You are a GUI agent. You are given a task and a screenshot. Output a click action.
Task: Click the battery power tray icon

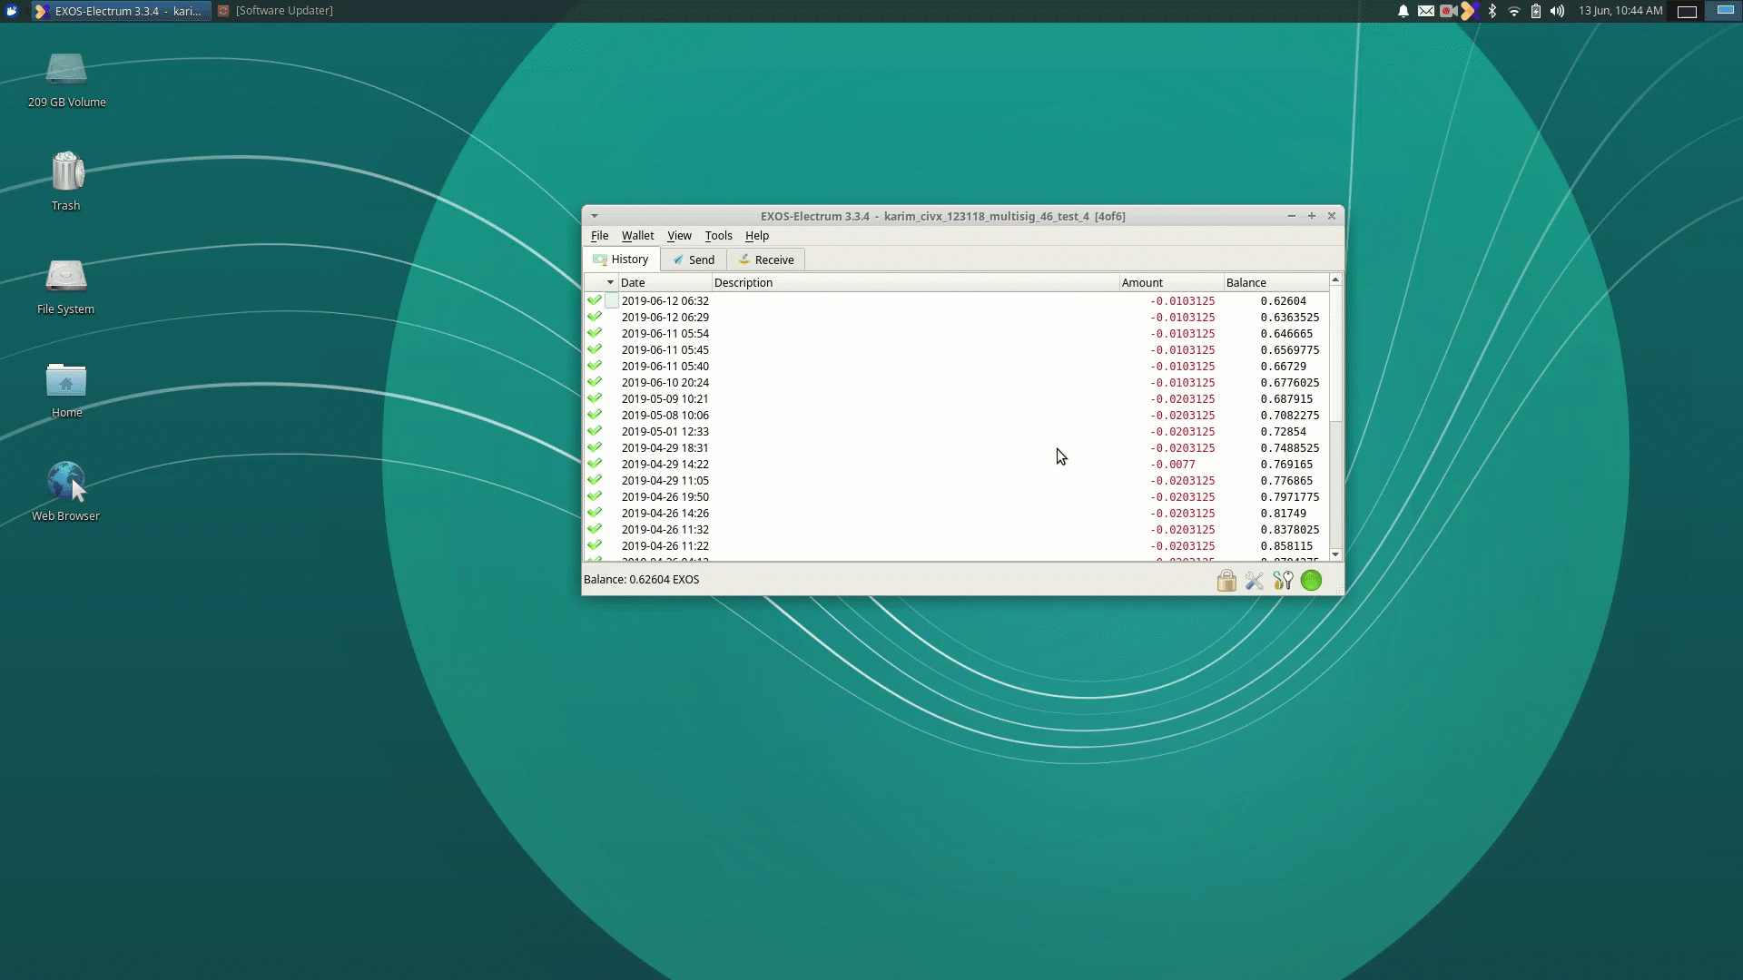click(x=1535, y=11)
